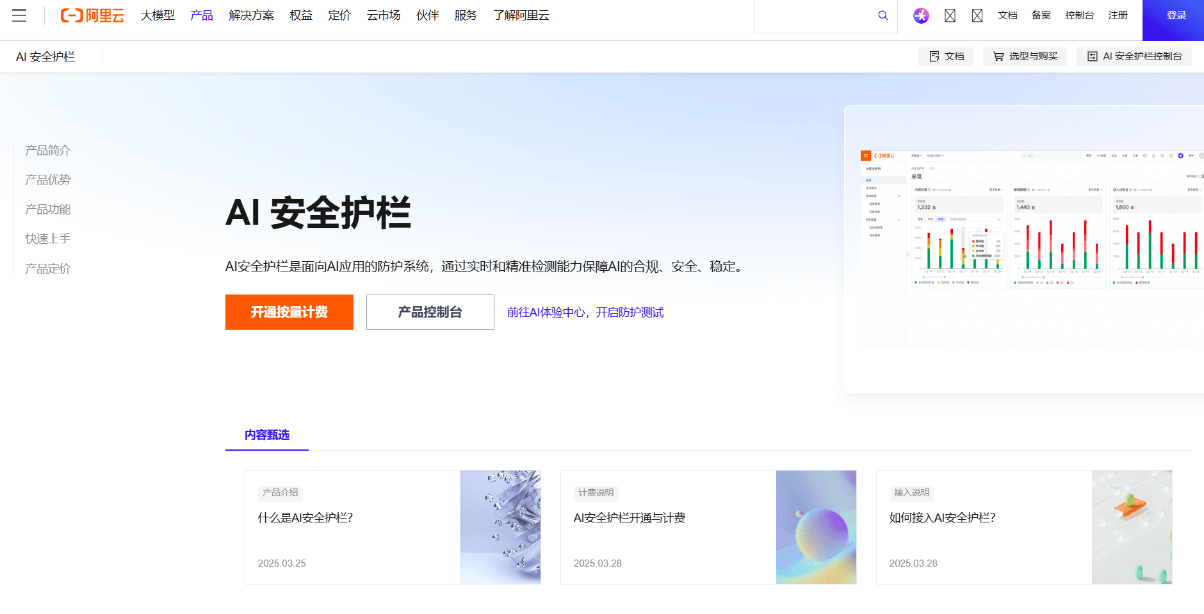
Task: Click the large AI 安全护栏 hero heading
Action: pyautogui.click(x=318, y=213)
